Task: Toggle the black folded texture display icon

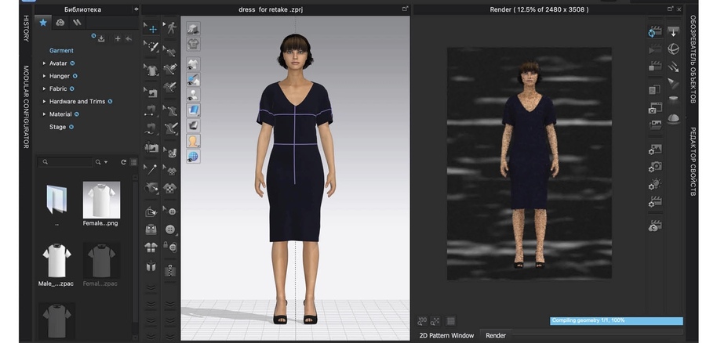Action: tap(193, 125)
